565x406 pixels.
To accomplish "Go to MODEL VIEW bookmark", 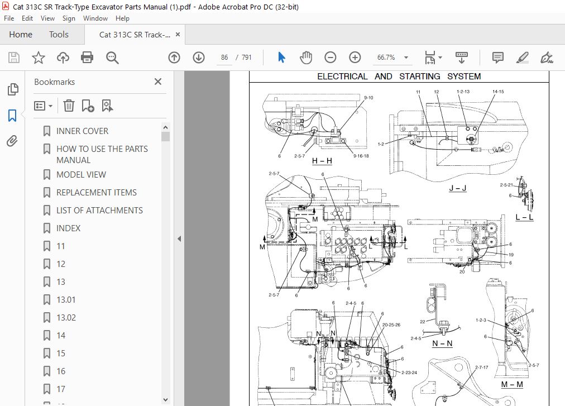I will click(81, 175).
